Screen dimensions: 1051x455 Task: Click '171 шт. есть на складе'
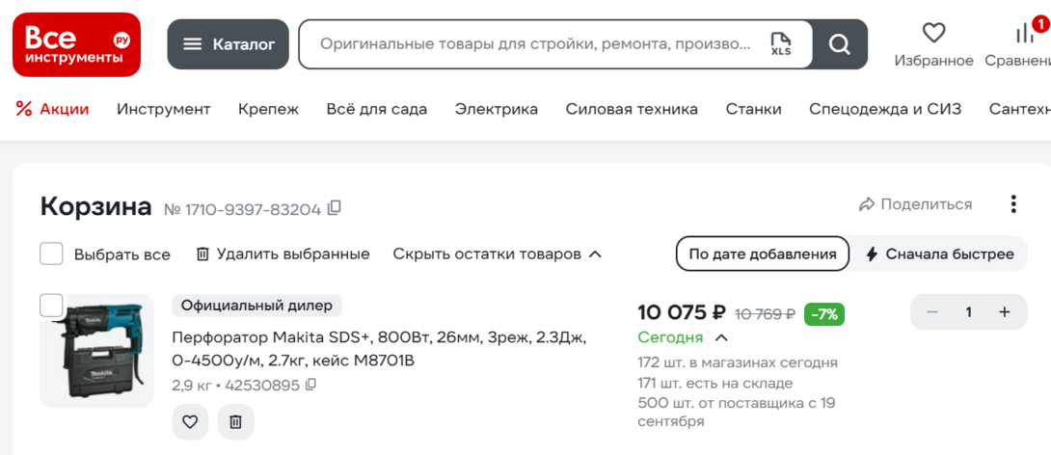pos(715,384)
